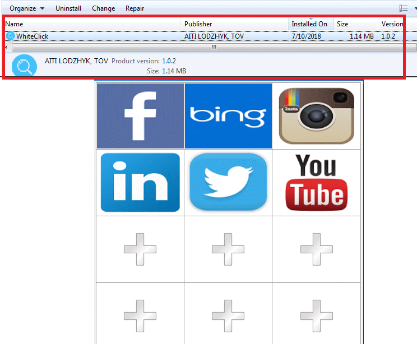Open the Facebook tile
This screenshot has height=344, width=417.
click(140, 116)
